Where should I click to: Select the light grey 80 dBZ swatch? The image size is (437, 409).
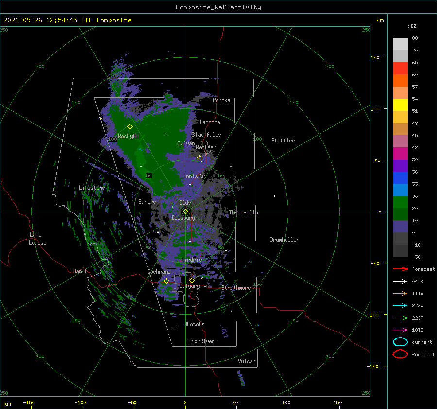coord(400,44)
